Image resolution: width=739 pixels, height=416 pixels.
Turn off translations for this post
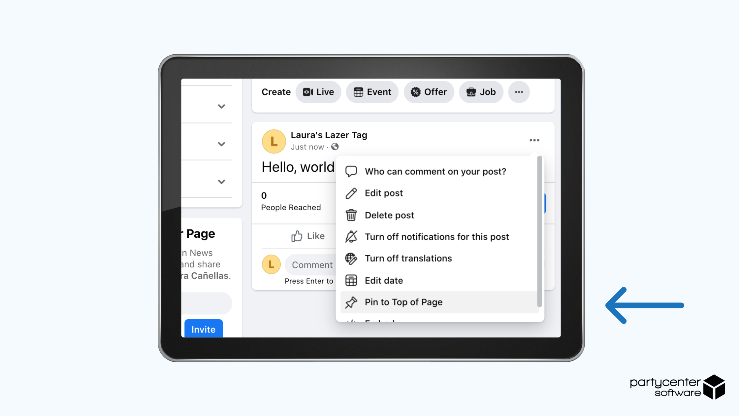[x=408, y=258]
